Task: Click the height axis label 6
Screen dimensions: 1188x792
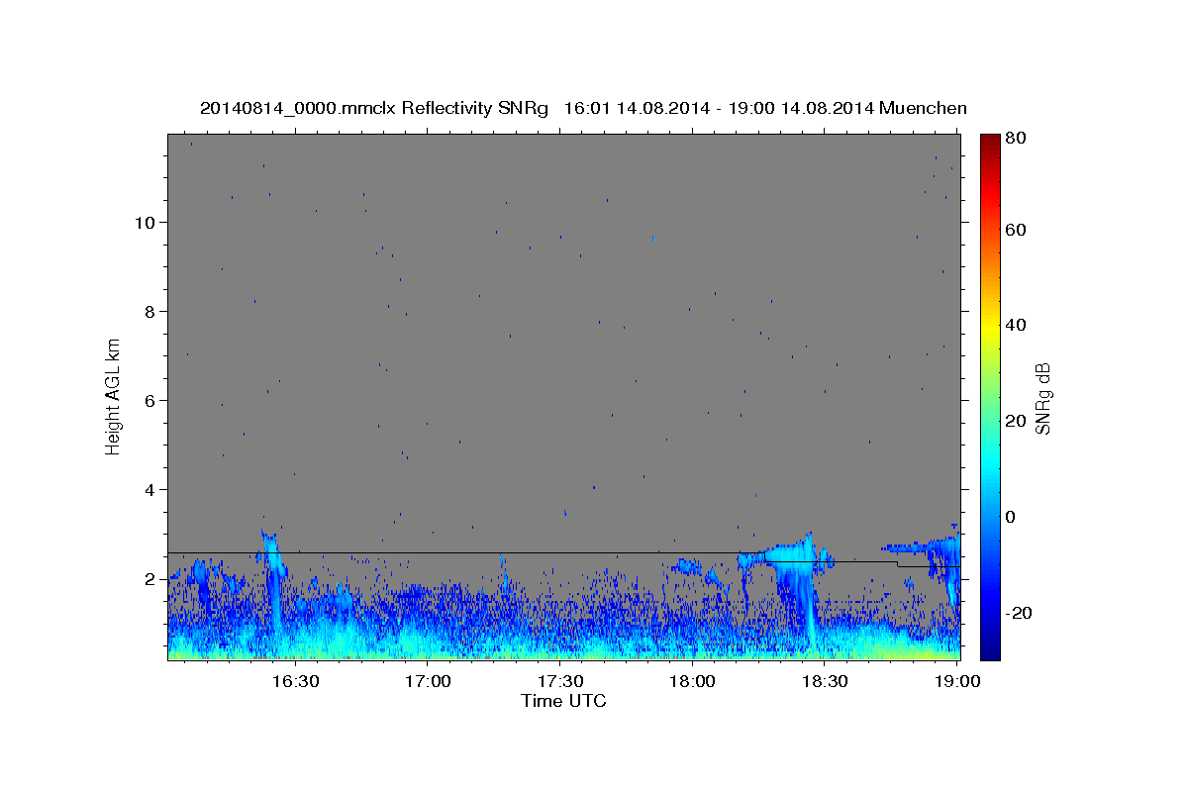Action: (149, 400)
